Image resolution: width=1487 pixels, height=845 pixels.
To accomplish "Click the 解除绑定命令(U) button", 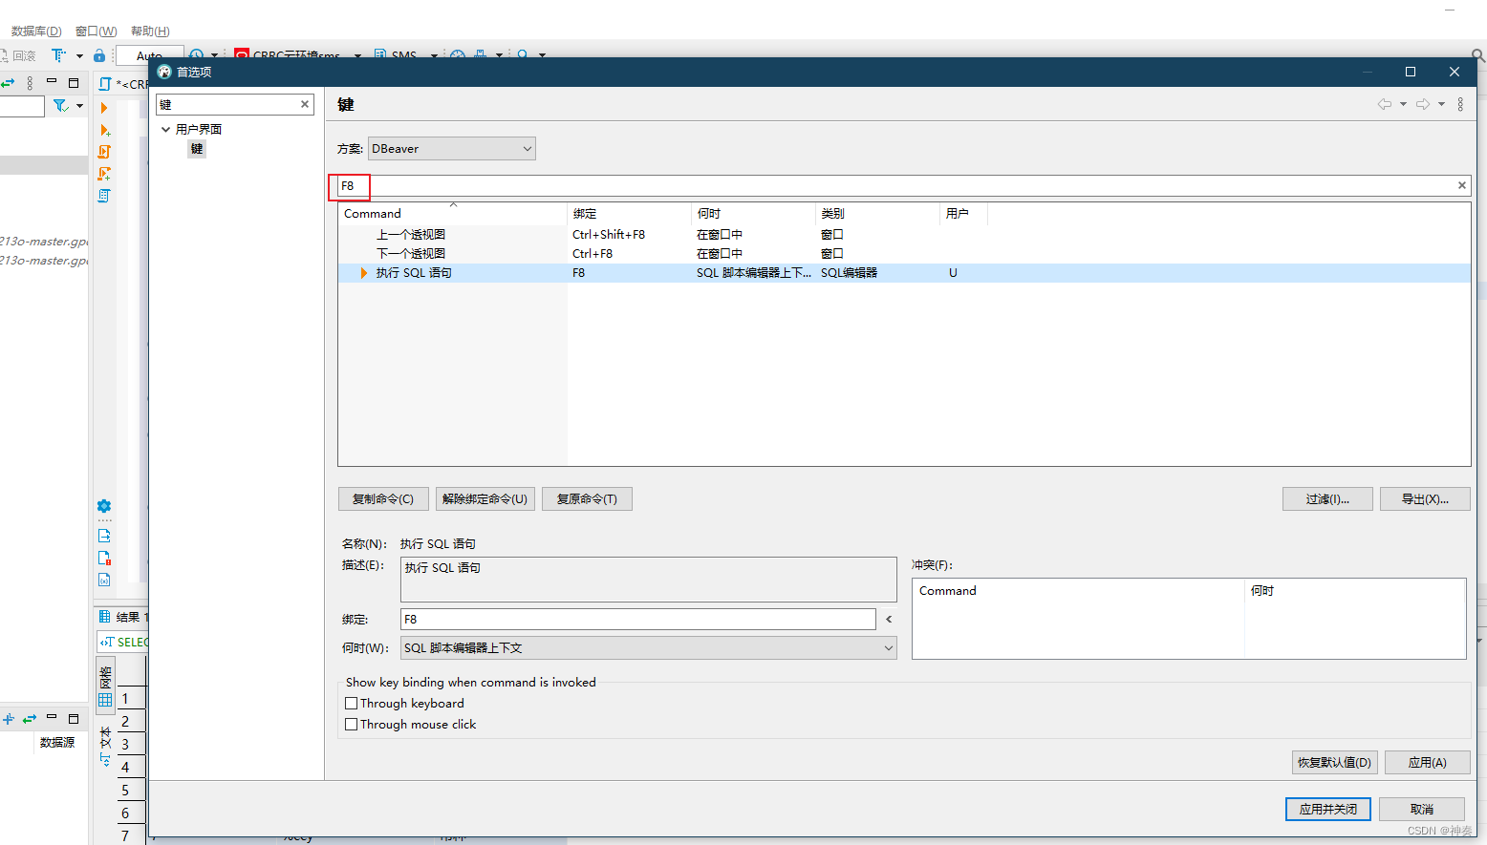I will point(485,498).
